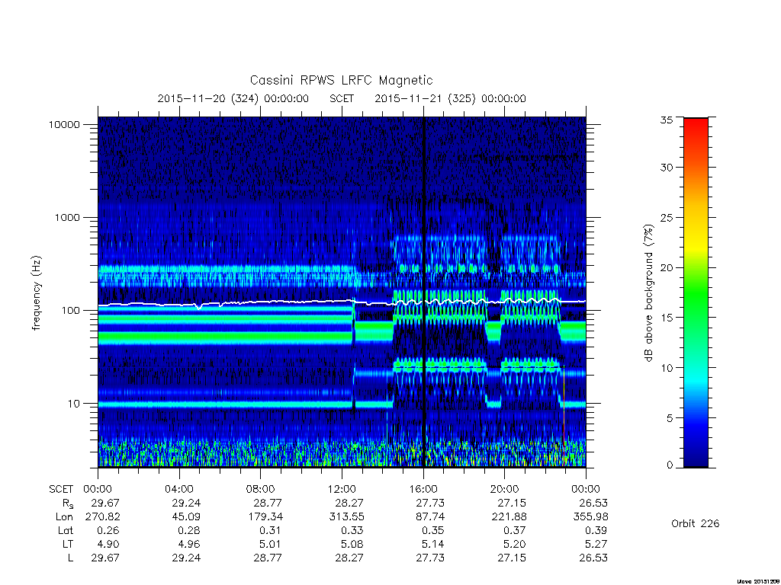Viewport: 781px width, 585px height.
Task: Click the '04:00' time tick label
Action: [178, 489]
